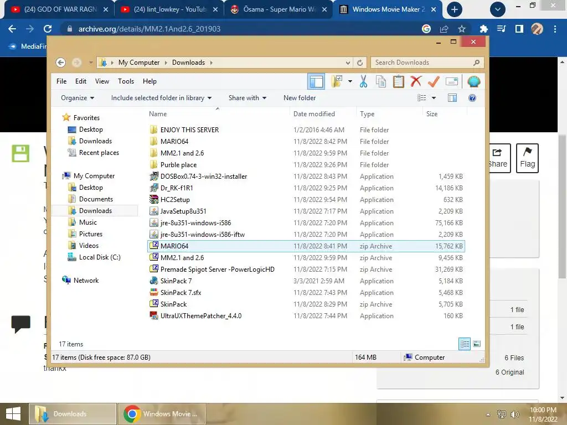Open the Tools menu

tap(126, 81)
